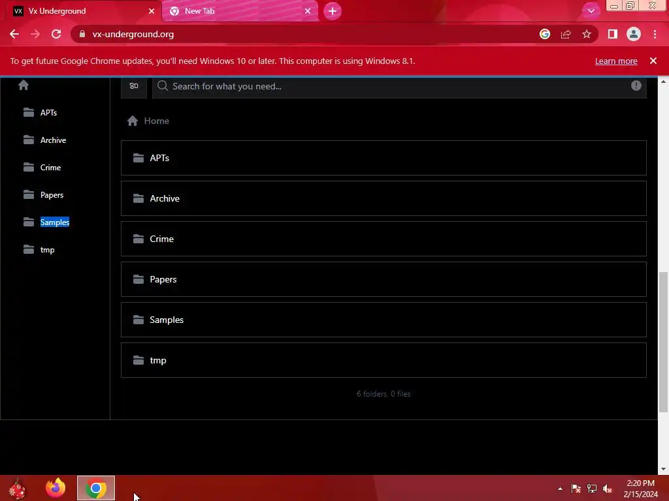Click the scrollbar down arrow
This screenshot has width=669, height=501.
tap(663, 469)
